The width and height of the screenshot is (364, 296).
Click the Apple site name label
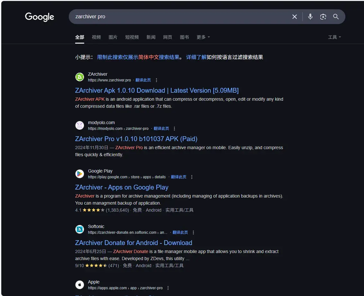[93, 282]
